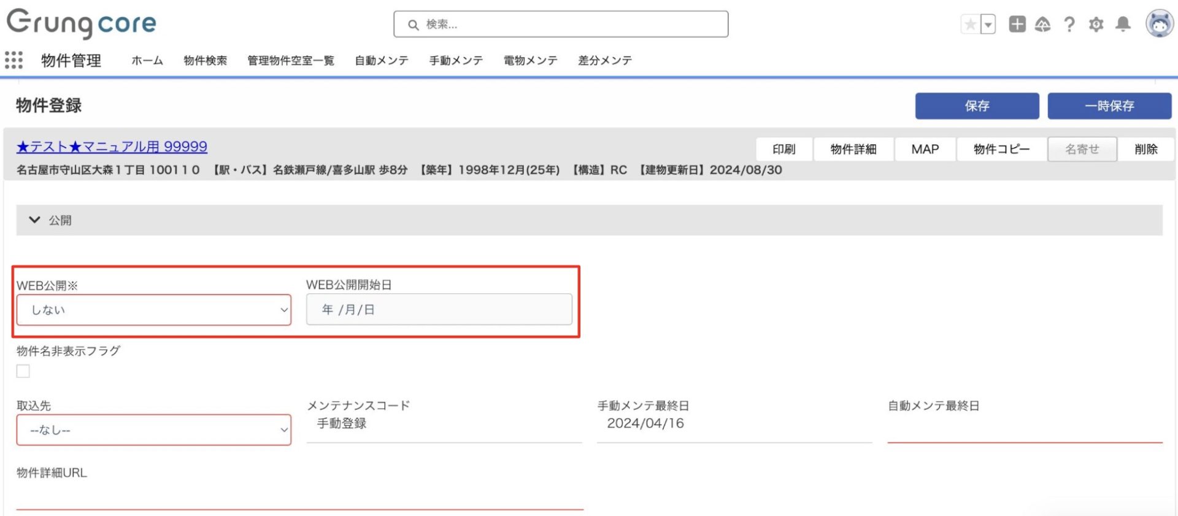This screenshot has width=1178, height=516.
Task: Toggle the 物件名非表示フラグ checkbox
Action: coord(23,371)
